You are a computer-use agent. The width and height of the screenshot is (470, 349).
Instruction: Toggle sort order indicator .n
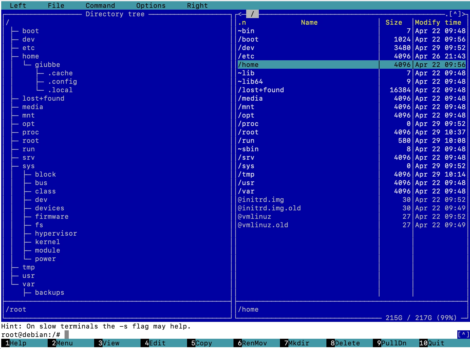[242, 23]
